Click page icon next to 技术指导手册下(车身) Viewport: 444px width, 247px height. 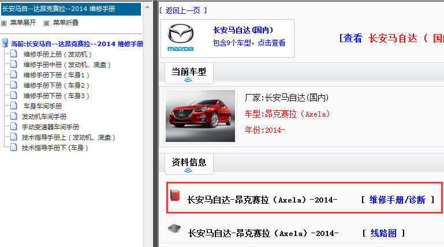click(14, 147)
